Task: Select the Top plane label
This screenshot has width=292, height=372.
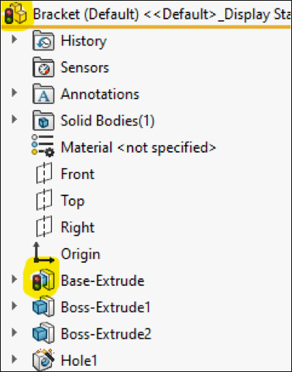Action: pyautogui.click(x=73, y=201)
